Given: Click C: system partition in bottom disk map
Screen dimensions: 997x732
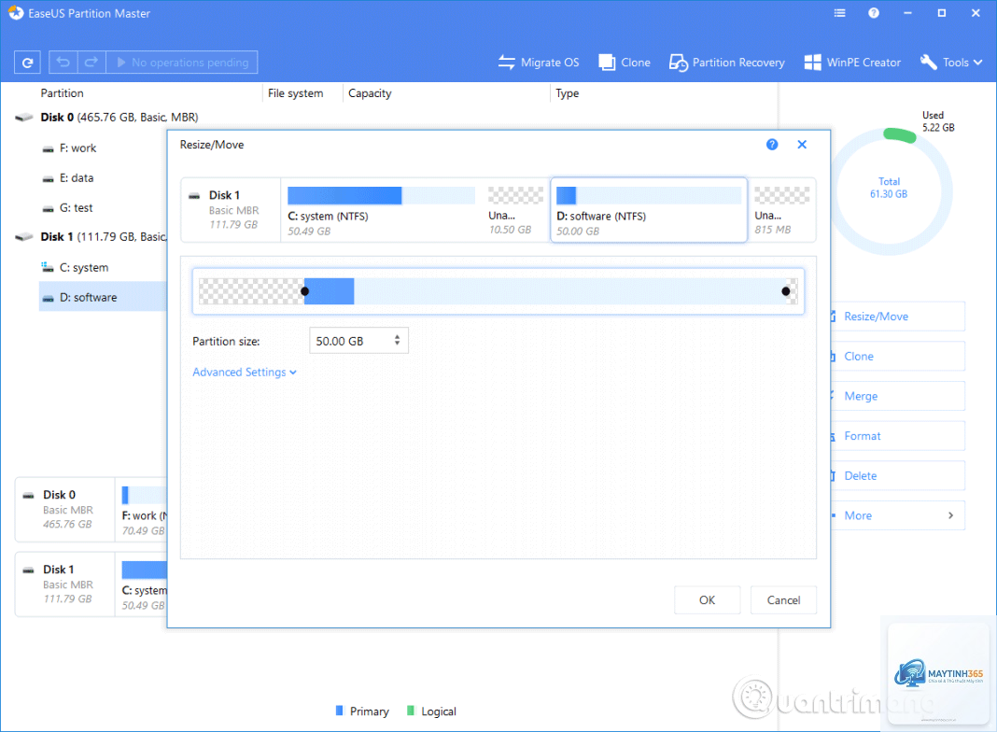Looking at the screenshot, I should (144, 584).
